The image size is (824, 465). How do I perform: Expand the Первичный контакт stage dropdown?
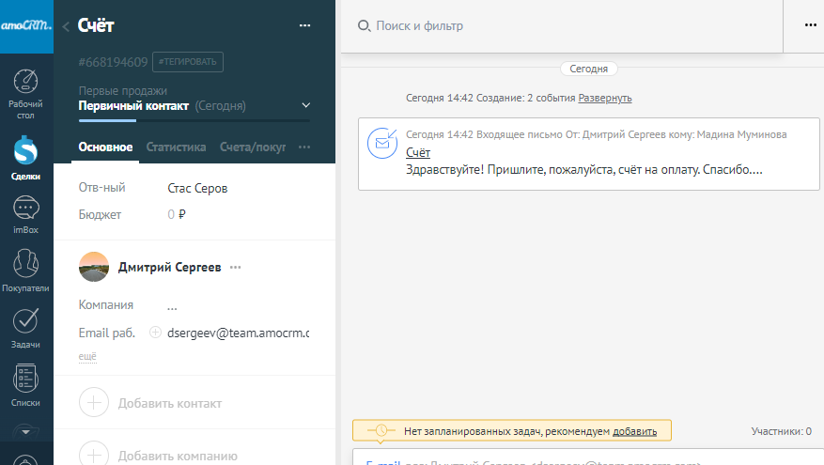305,105
